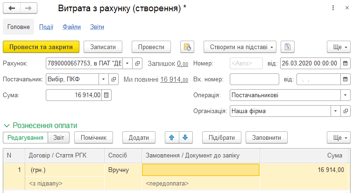Click the N column header
Viewport: 353px width, 193px height.
point(14,156)
